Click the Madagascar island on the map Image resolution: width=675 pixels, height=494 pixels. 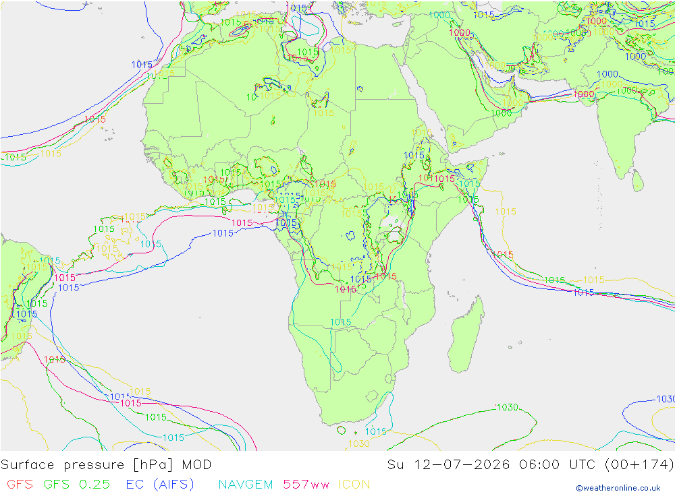[x=466, y=336]
